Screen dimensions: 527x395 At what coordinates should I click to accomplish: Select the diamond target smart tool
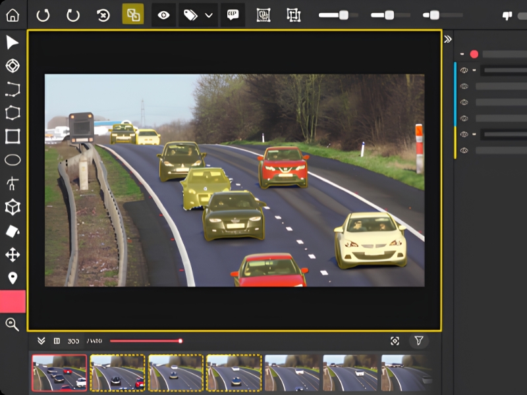13,66
